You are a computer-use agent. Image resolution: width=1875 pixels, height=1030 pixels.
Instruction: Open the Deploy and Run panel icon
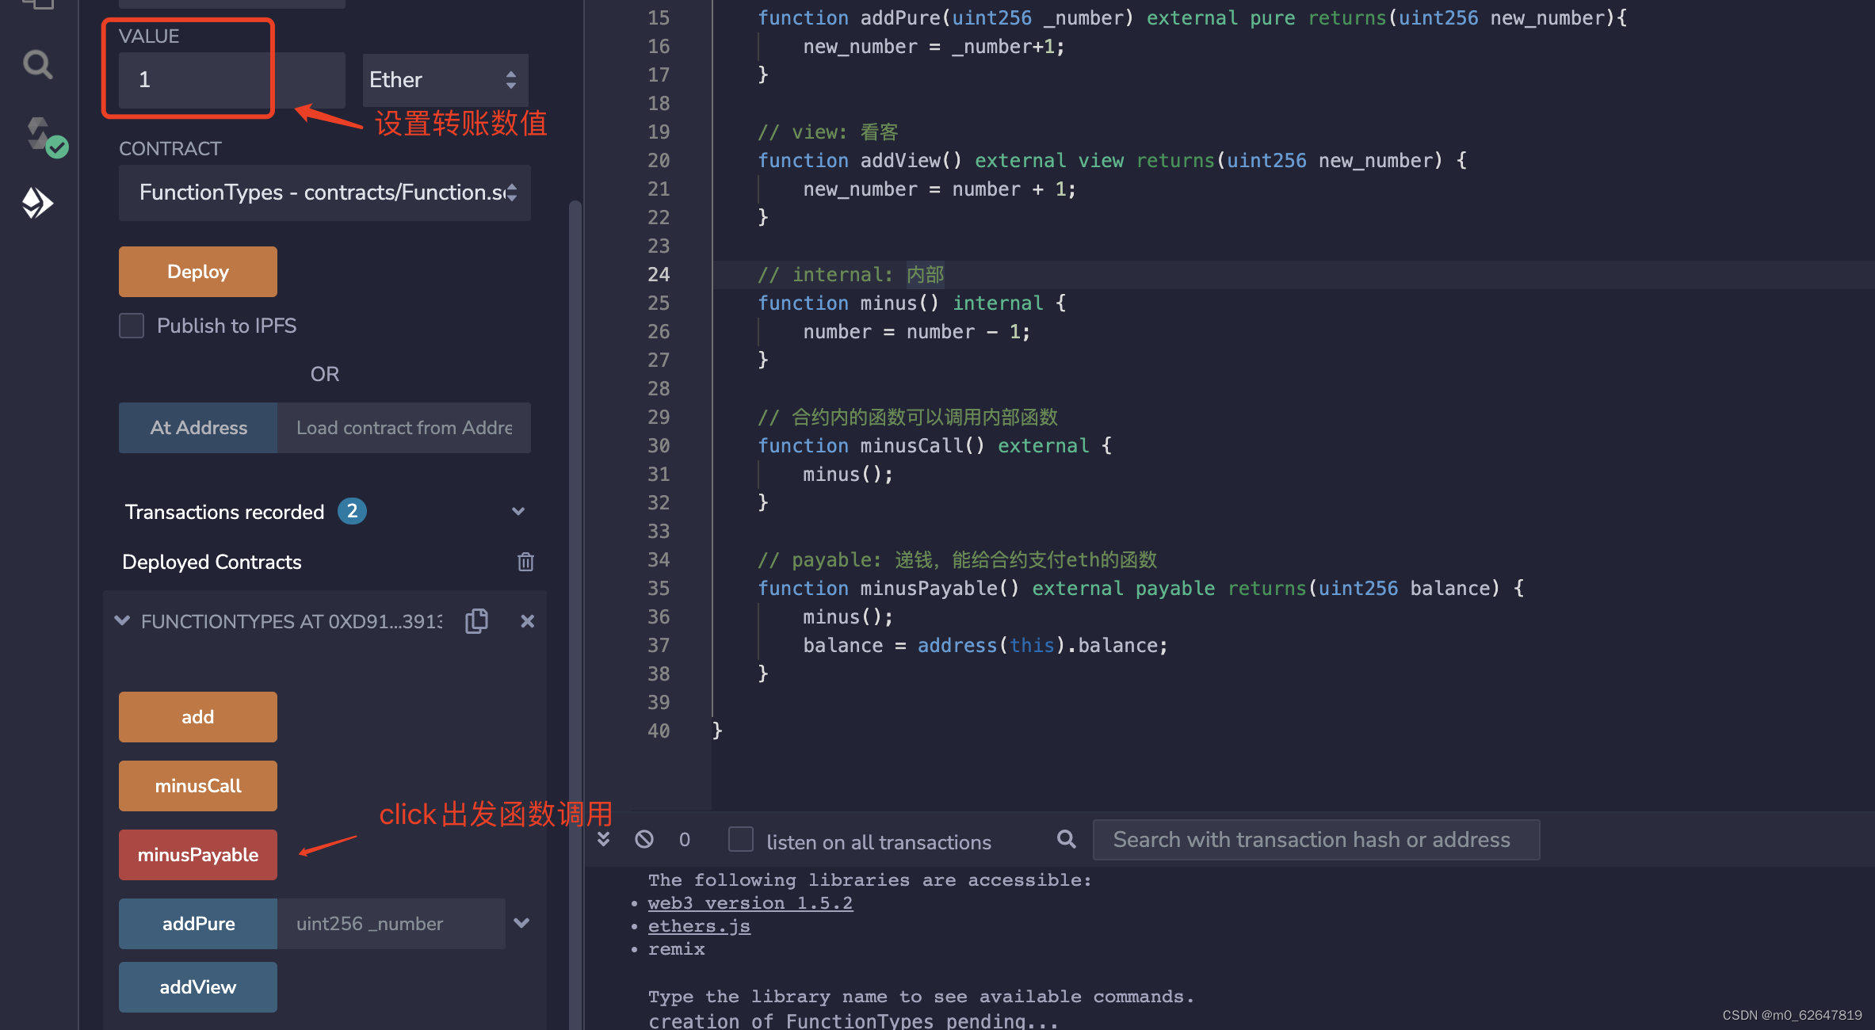37,203
